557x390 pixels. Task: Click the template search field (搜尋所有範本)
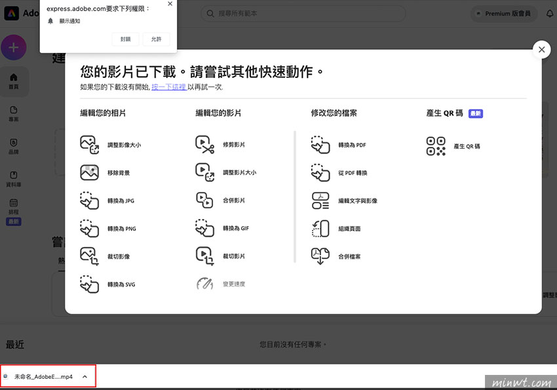coord(303,14)
